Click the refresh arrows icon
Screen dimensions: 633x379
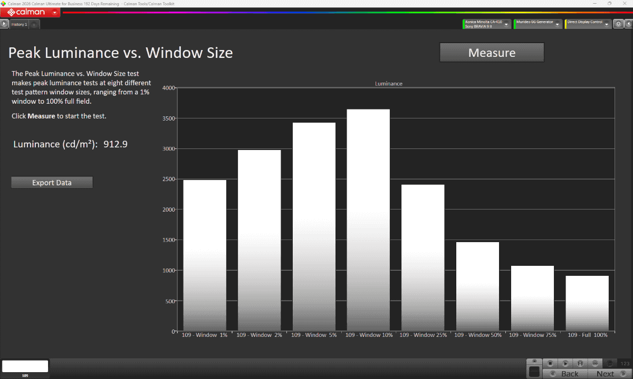[x=610, y=363]
